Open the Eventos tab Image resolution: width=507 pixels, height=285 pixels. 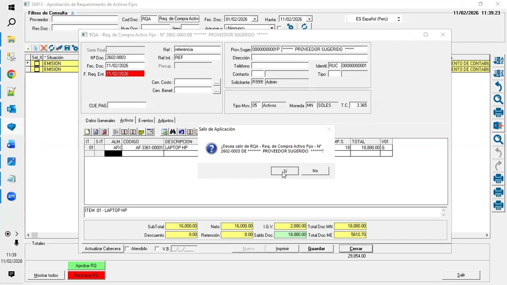pos(146,121)
